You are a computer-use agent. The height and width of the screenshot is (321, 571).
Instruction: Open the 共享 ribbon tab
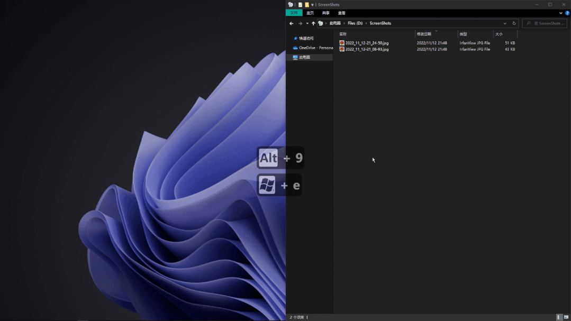pos(325,13)
